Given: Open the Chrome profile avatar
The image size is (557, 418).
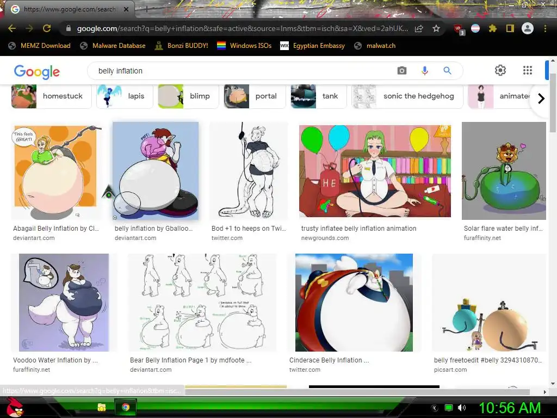Looking at the screenshot, I should (x=528, y=28).
